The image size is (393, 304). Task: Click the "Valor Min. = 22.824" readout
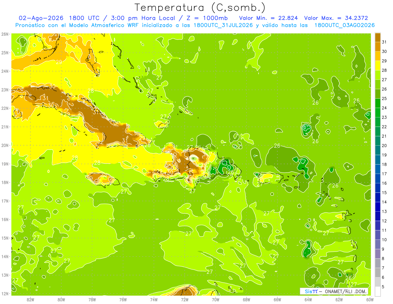point(269,18)
